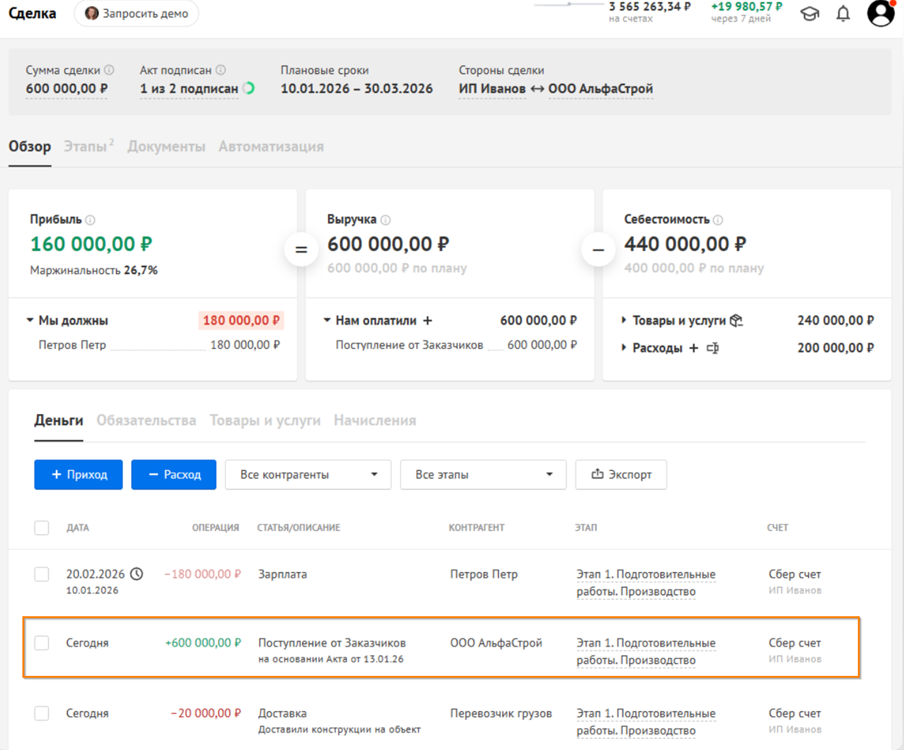The width and height of the screenshot is (904, 750).
Task: Click the info icon next to Прибыль
Action: click(x=90, y=220)
